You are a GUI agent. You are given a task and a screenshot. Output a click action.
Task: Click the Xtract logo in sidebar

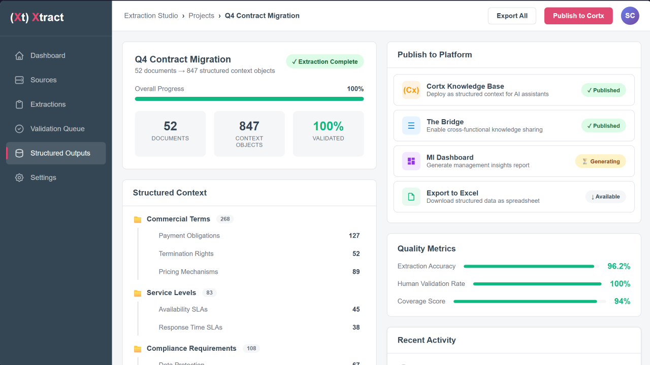pyautogui.click(x=37, y=17)
